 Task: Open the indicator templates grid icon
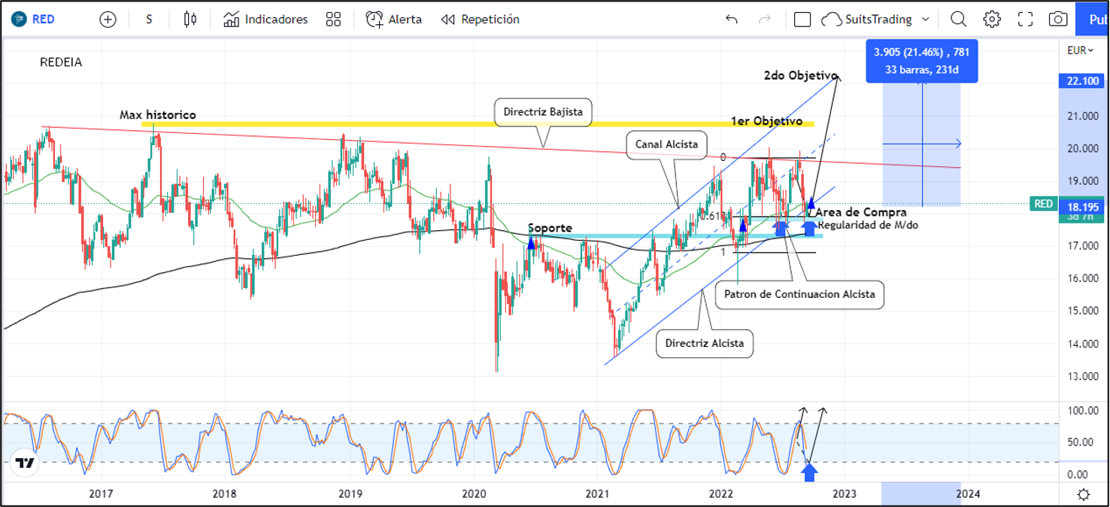[x=333, y=20]
